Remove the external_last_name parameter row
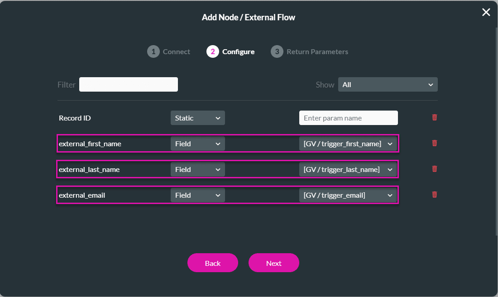This screenshot has height=297, width=498. point(434,169)
